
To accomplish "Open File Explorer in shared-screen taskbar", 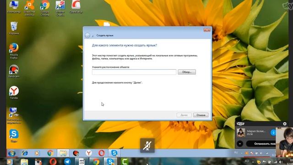I will pyautogui.click(x=63, y=153).
